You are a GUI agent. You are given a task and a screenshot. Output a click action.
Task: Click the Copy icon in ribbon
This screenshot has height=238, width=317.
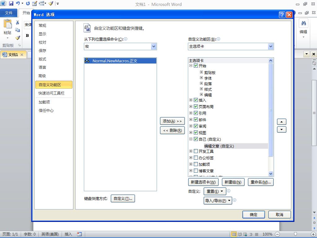[x=18, y=30]
